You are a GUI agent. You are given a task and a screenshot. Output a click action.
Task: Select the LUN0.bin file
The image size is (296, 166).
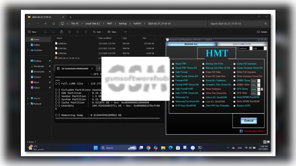click(x=61, y=43)
